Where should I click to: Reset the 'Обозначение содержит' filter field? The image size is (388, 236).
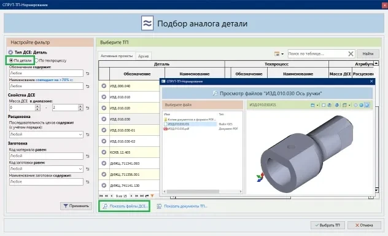tap(88, 73)
